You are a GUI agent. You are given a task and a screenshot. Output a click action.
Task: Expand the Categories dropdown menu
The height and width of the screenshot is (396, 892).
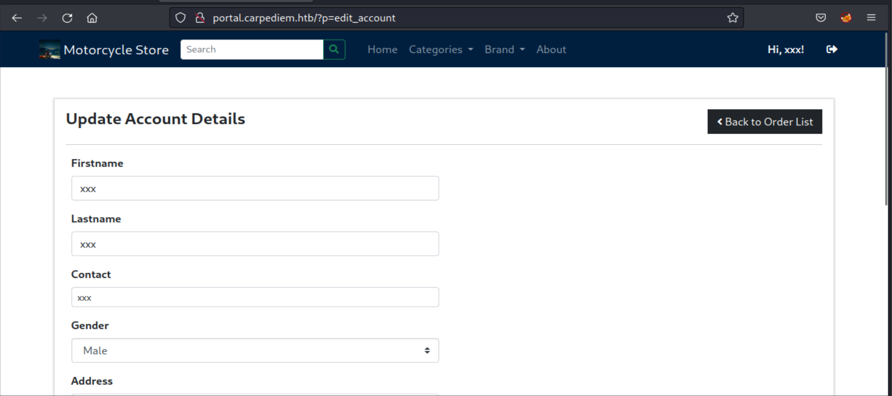pos(441,49)
